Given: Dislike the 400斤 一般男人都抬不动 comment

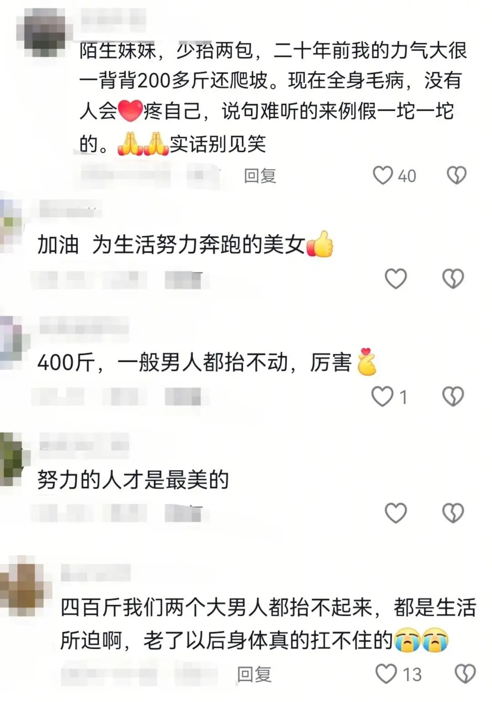Looking at the screenshot, I should click(453, 396).
